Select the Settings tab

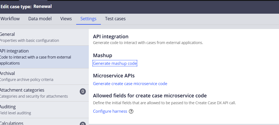point(88,19)
